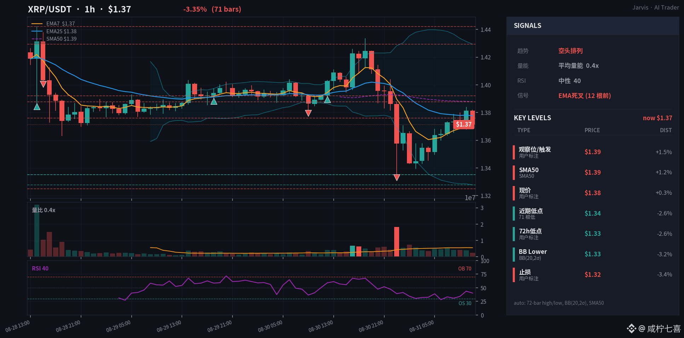
Task: Click the orange EMA7 legend line swatch
Action: [x=37, y=24]
